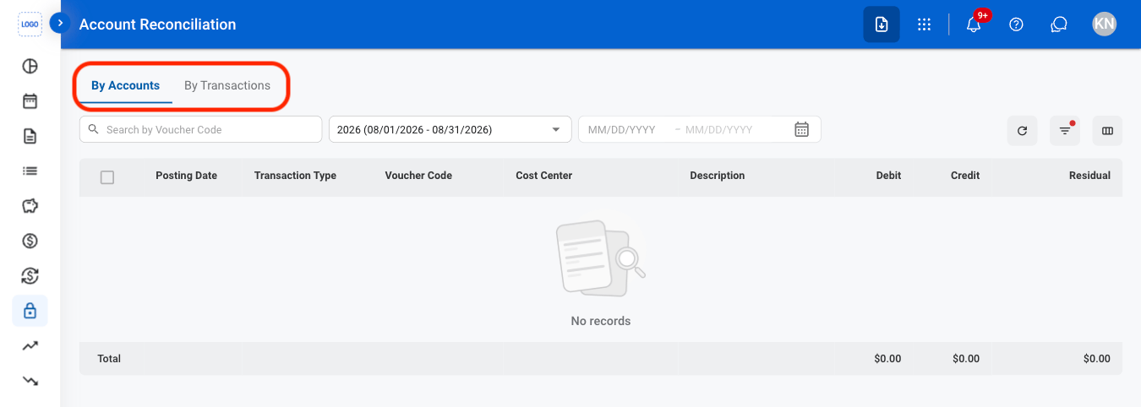
Task: Expand the sidebar with the arrow button
Action: 60,23
